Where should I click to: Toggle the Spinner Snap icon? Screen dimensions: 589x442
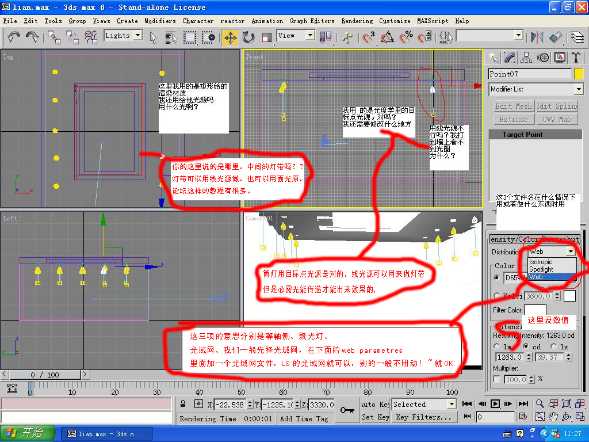pos(424,37)
